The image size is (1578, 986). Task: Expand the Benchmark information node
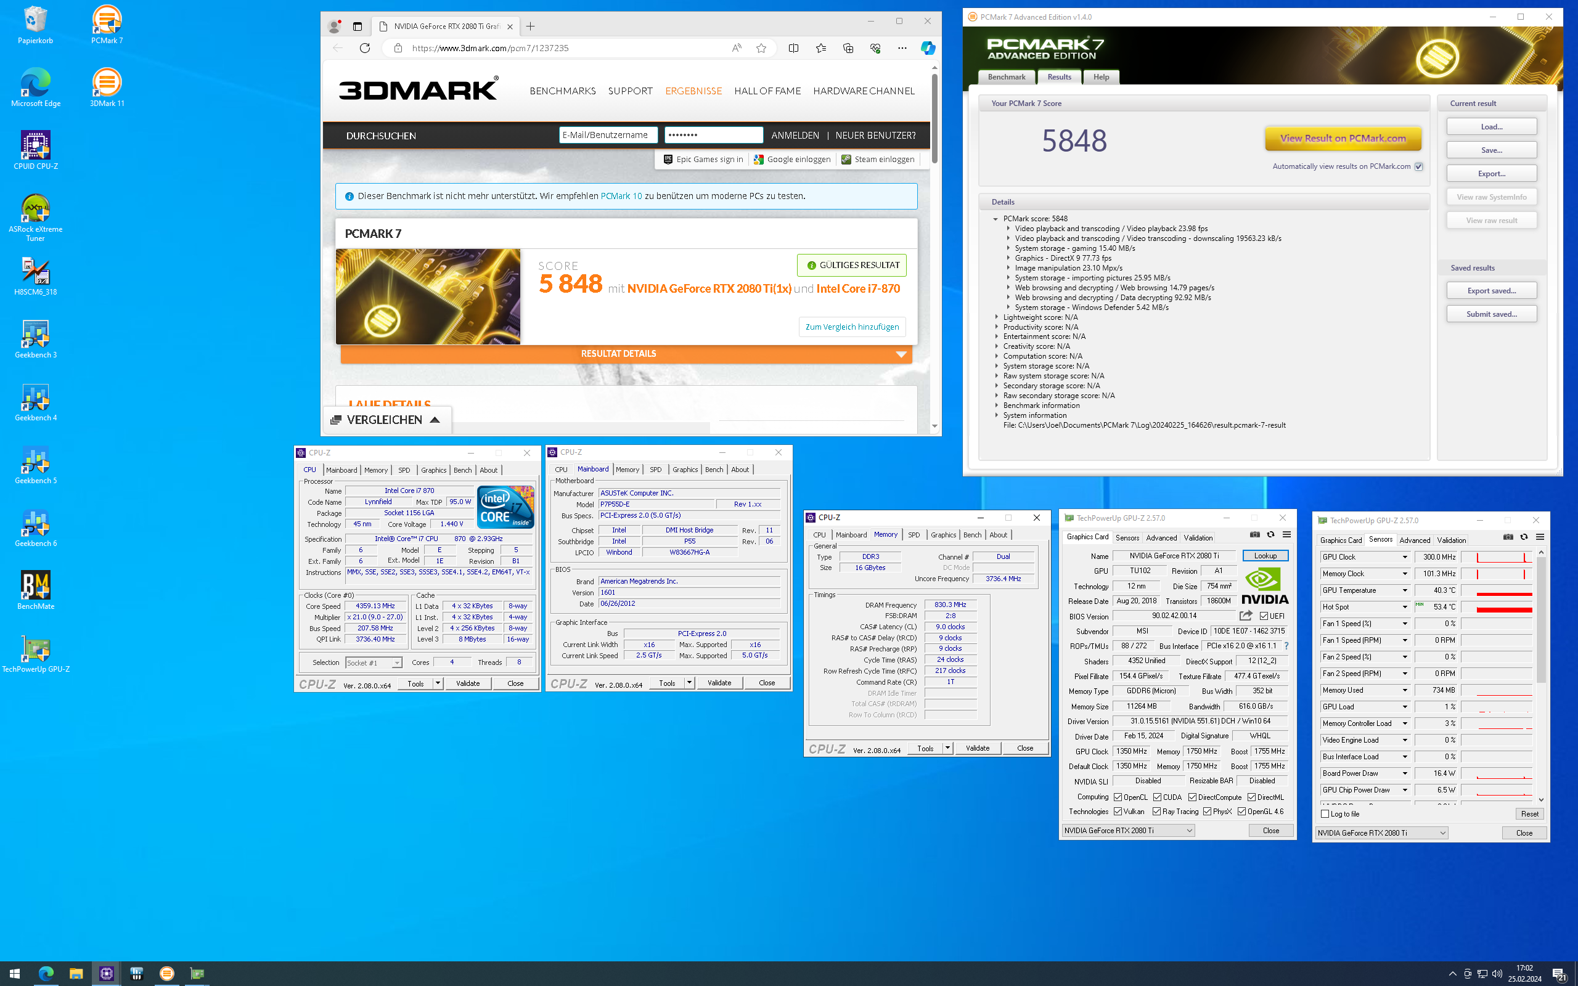point(996,405)
